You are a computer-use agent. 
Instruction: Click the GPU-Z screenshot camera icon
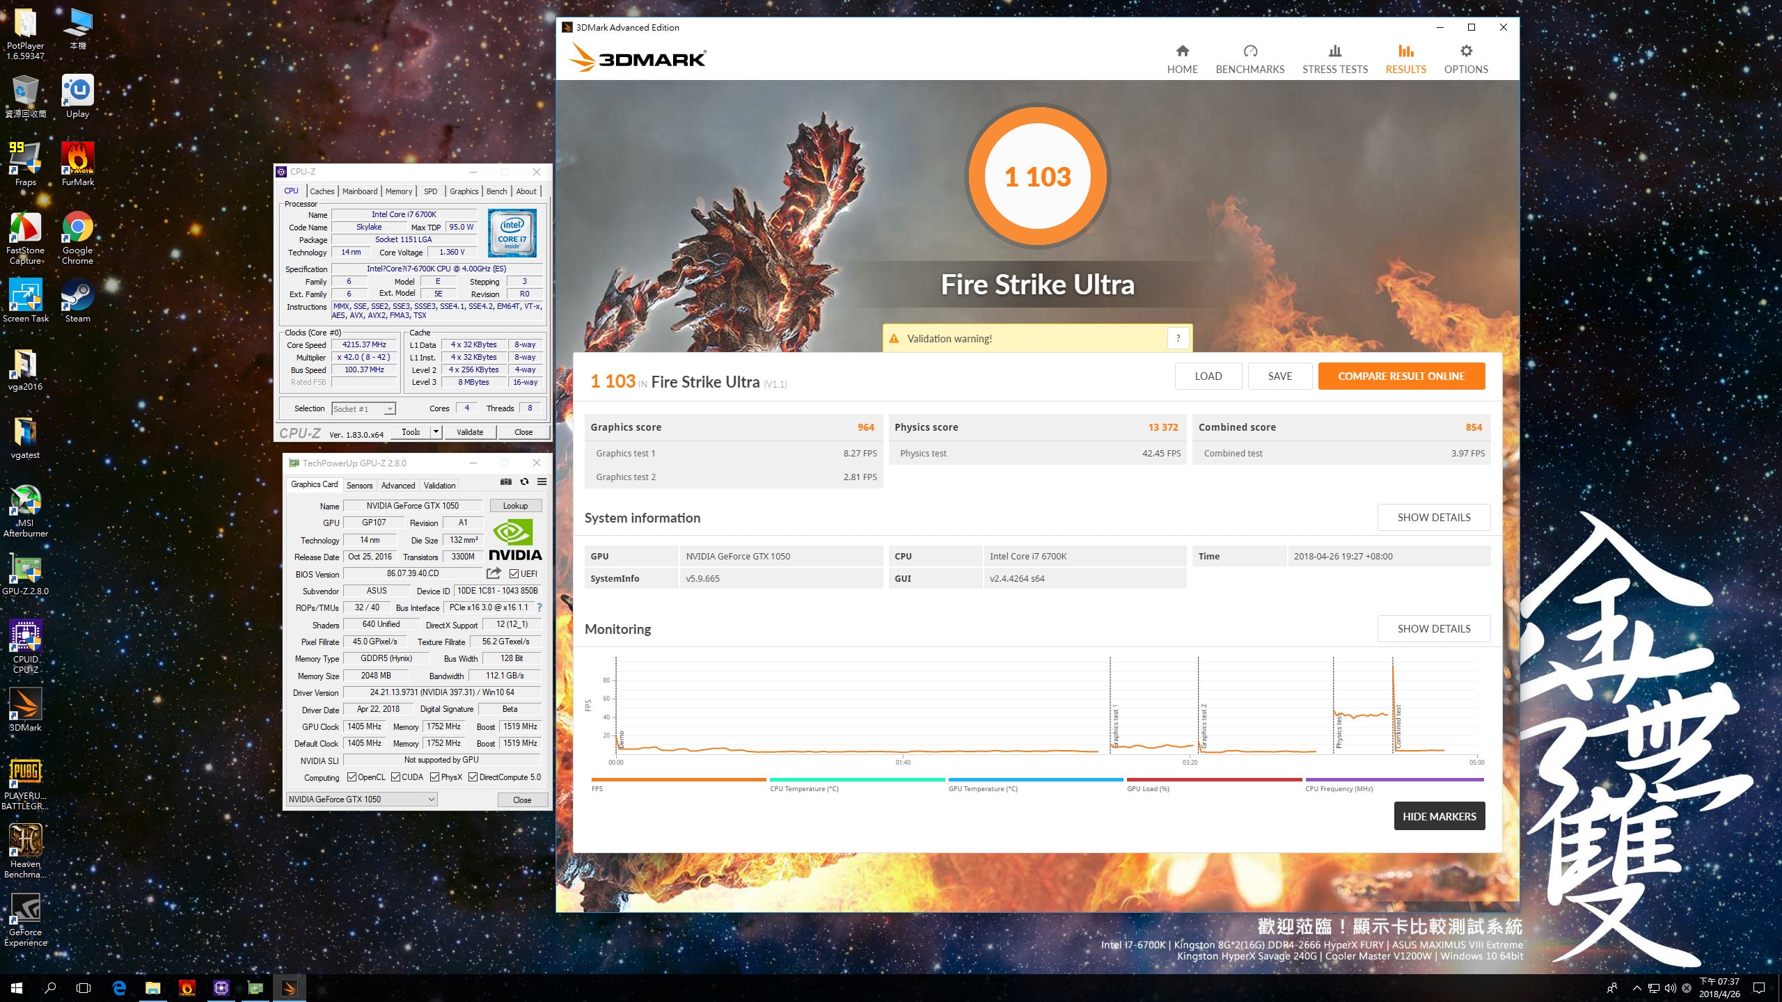506,482
